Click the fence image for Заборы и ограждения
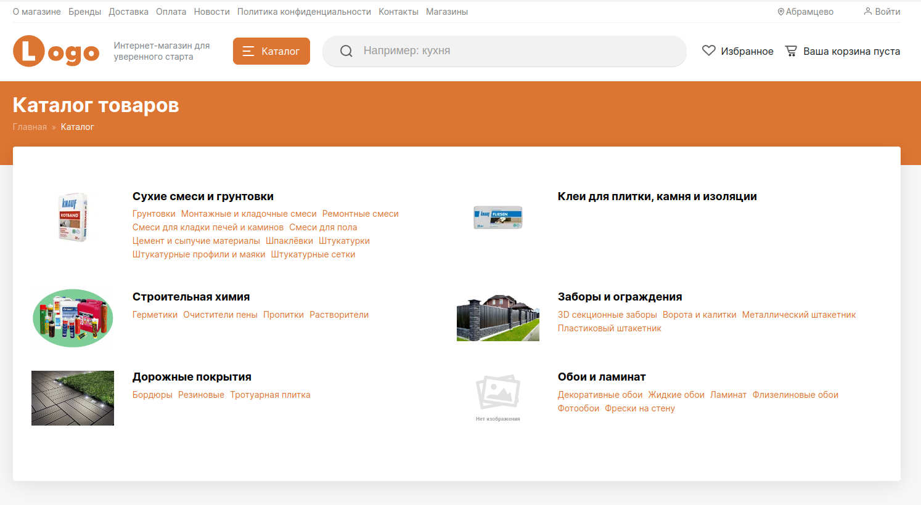The height and width of the screenshot is (505, 921). click(x=498, y=318)
